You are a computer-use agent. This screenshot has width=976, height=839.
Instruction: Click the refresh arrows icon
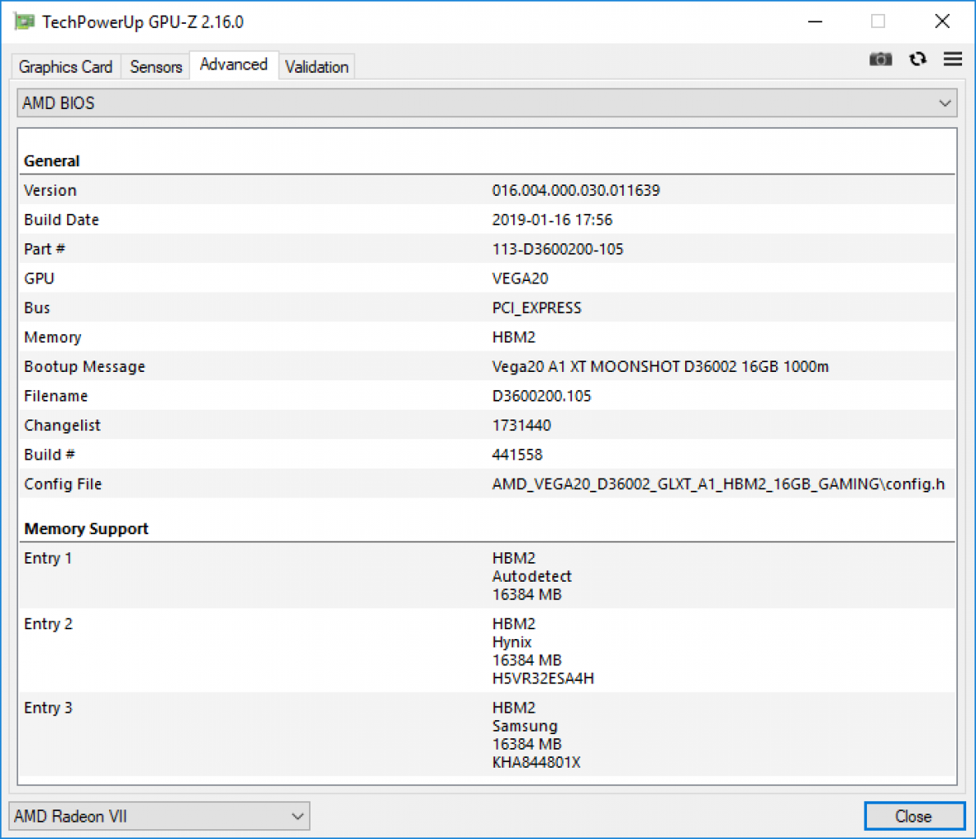(918, 59)
